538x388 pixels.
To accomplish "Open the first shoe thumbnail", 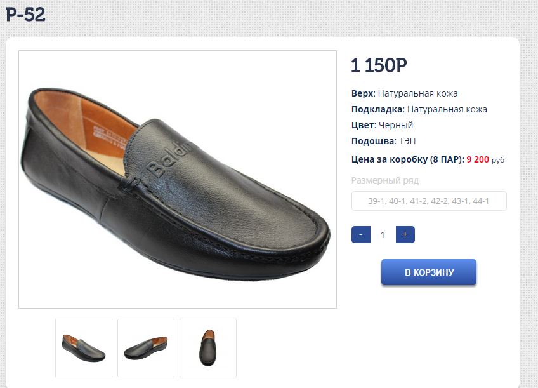I will pos(84,347).
